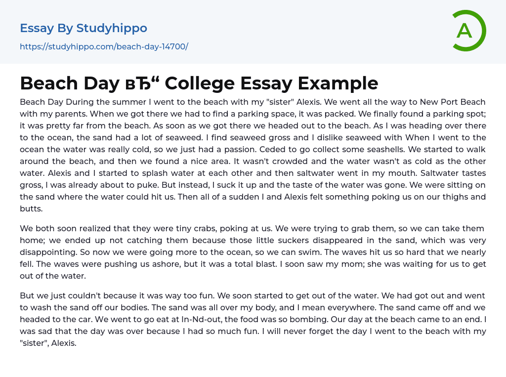This screenshot has width=506, height=377.
Task: Open the "Essay By Studyhippo" header link
Action: (84, 28)
